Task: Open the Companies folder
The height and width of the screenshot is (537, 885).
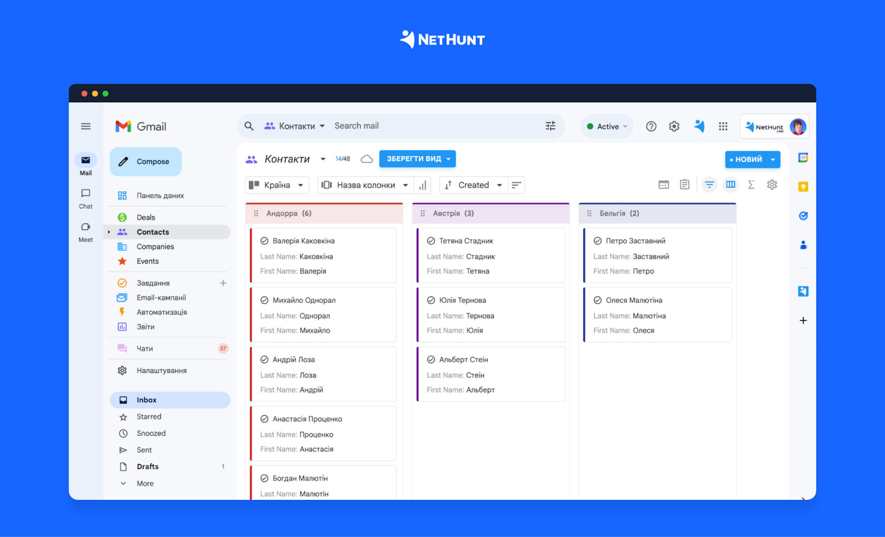Action: [155, 247]
